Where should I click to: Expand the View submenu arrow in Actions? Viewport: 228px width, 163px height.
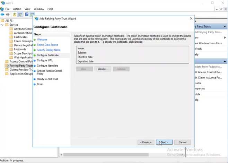click(225, 38)
